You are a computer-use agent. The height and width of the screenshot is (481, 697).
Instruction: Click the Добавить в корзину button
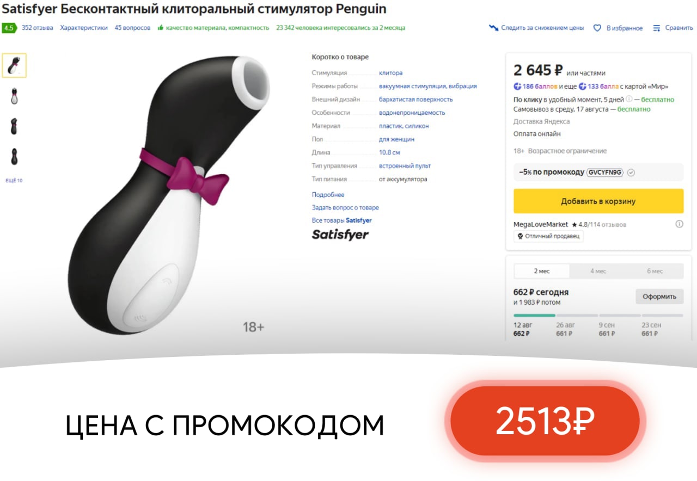point(598,201)
